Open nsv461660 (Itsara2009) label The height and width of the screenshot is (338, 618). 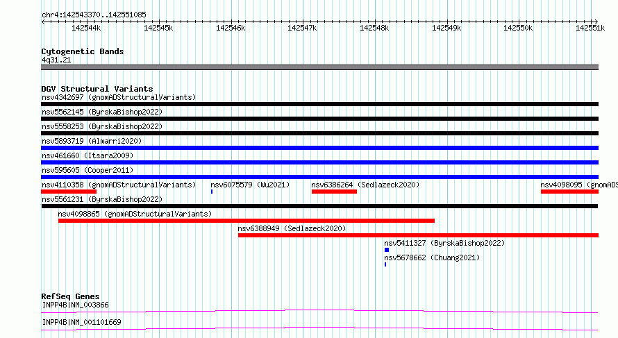click(x=87, y=155)
